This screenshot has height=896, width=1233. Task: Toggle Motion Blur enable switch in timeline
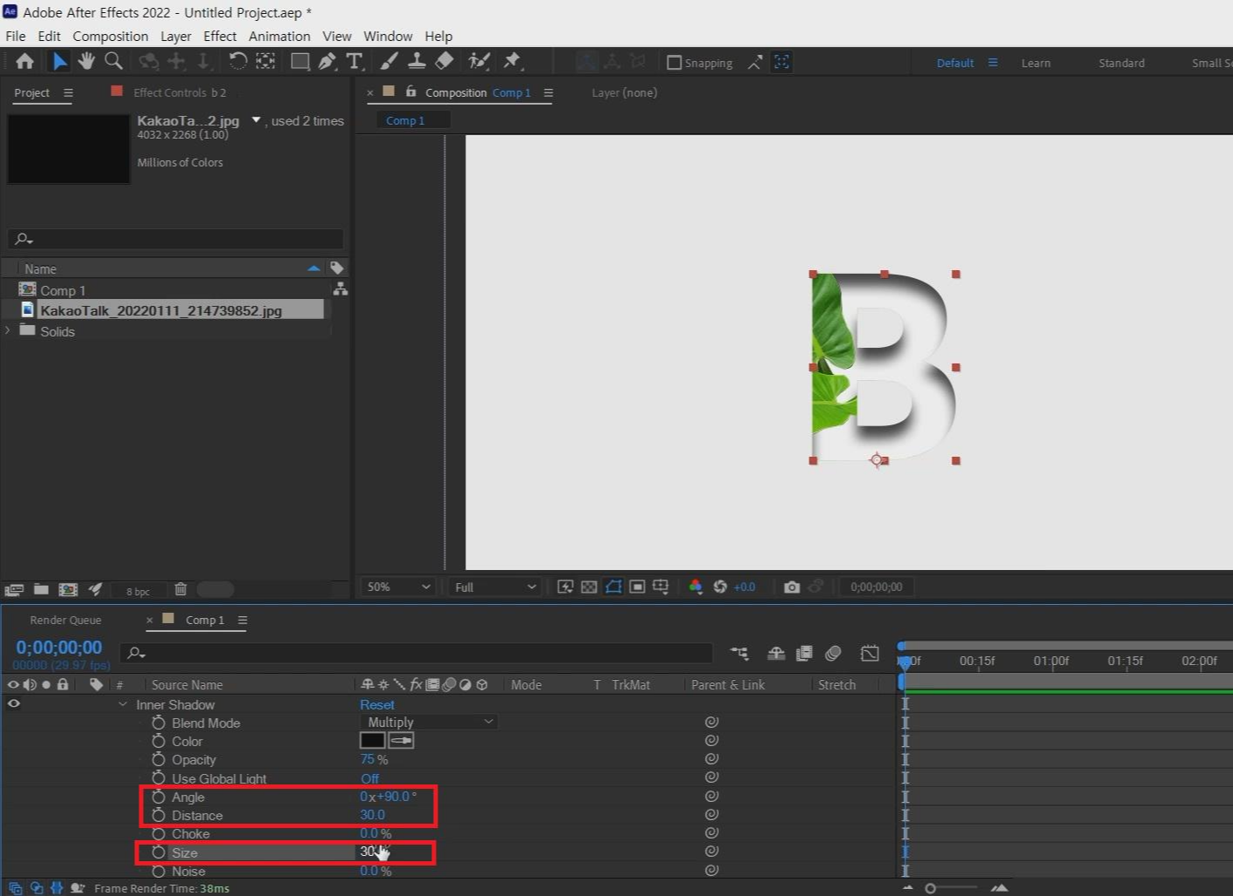pyautogui.click(x=833, y=653)
